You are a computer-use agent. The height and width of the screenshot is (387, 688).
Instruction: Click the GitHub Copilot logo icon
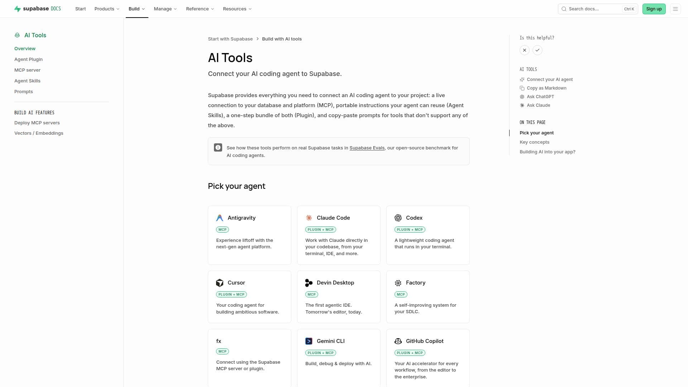click(x=398, y=341)
